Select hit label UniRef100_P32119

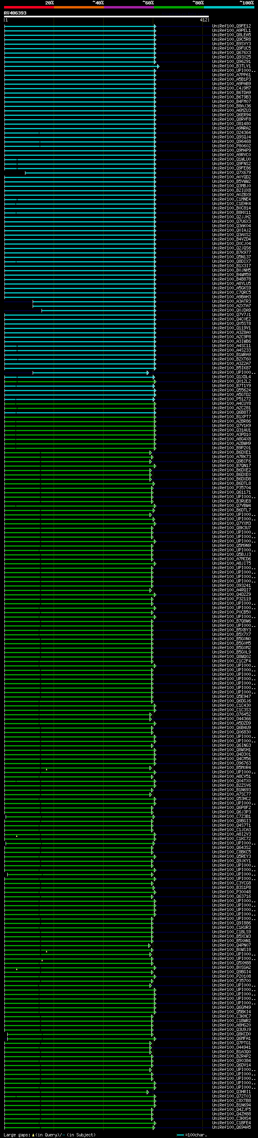(231, 599)
